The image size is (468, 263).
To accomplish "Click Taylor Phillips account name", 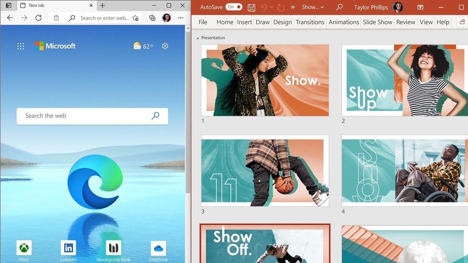I will [x=371, y=7].
